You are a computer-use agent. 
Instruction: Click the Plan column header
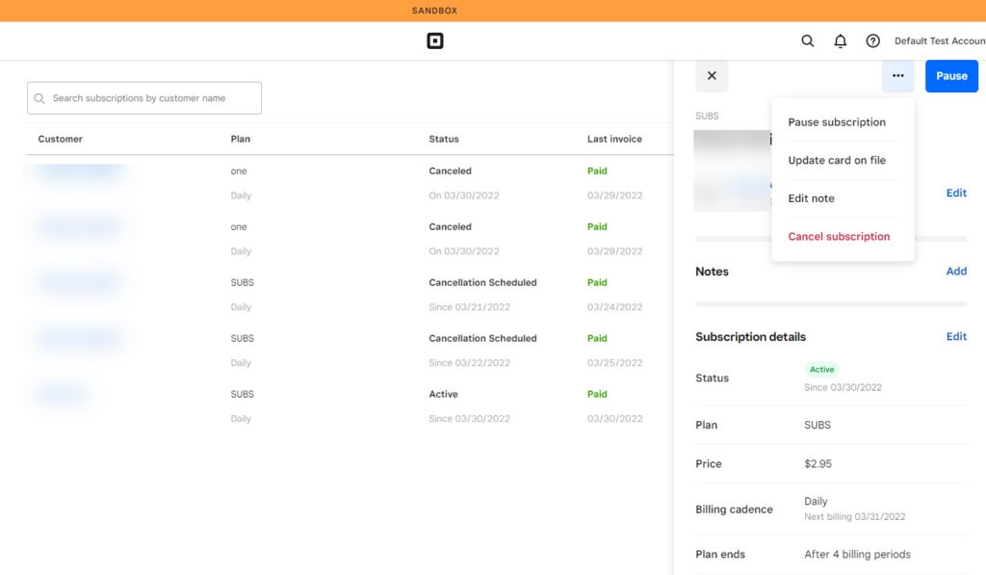coord(240,139)
